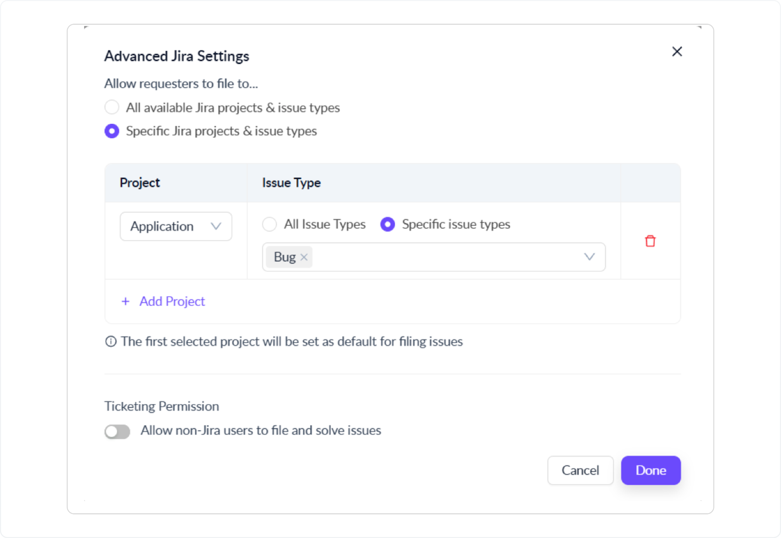Expand the issue types dropdown arrow

589,257
